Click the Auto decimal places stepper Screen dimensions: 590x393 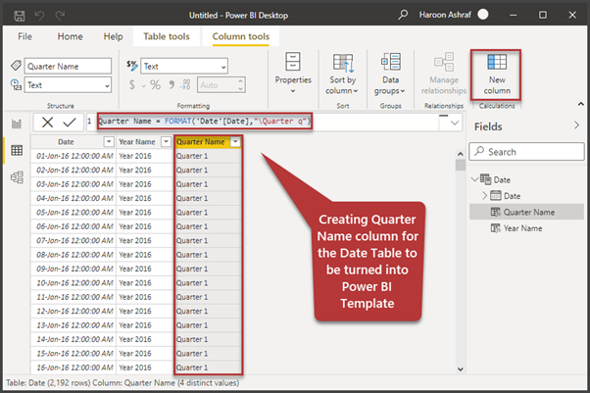pyautogui.click(x=240, y=84)
